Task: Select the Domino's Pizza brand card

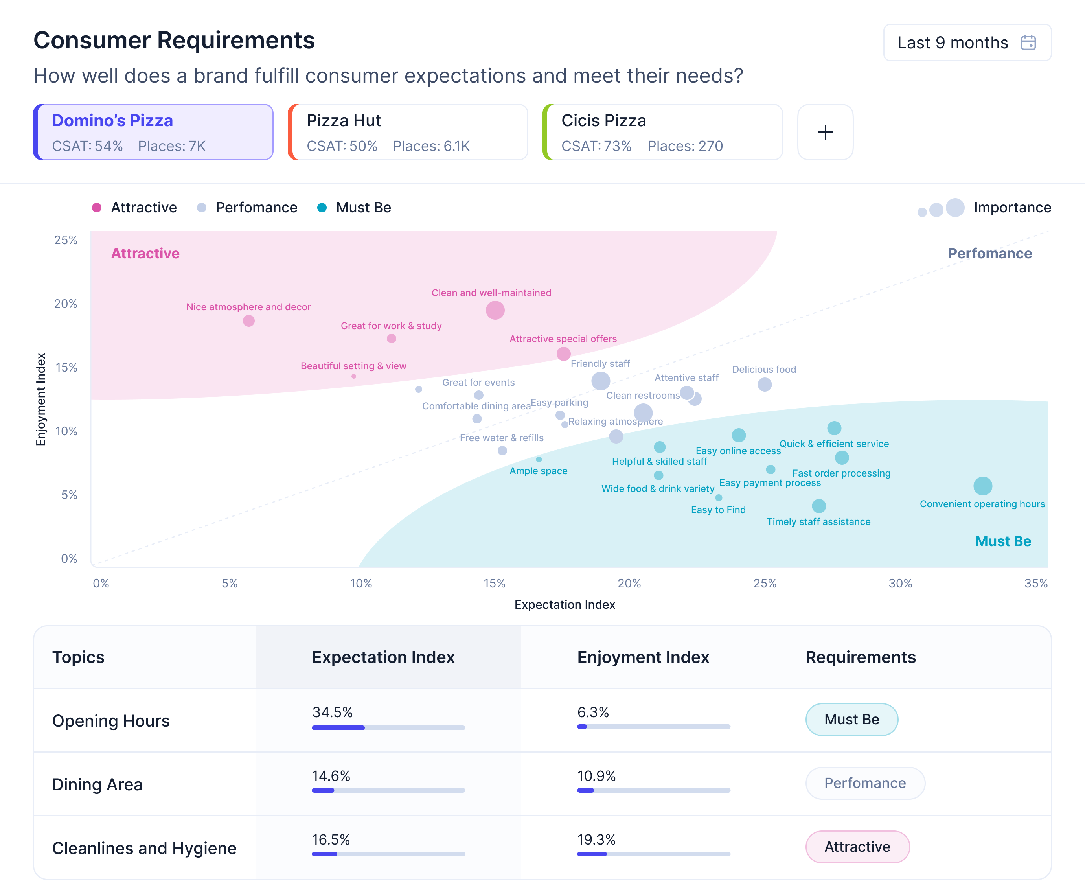Action: (154, 132)
